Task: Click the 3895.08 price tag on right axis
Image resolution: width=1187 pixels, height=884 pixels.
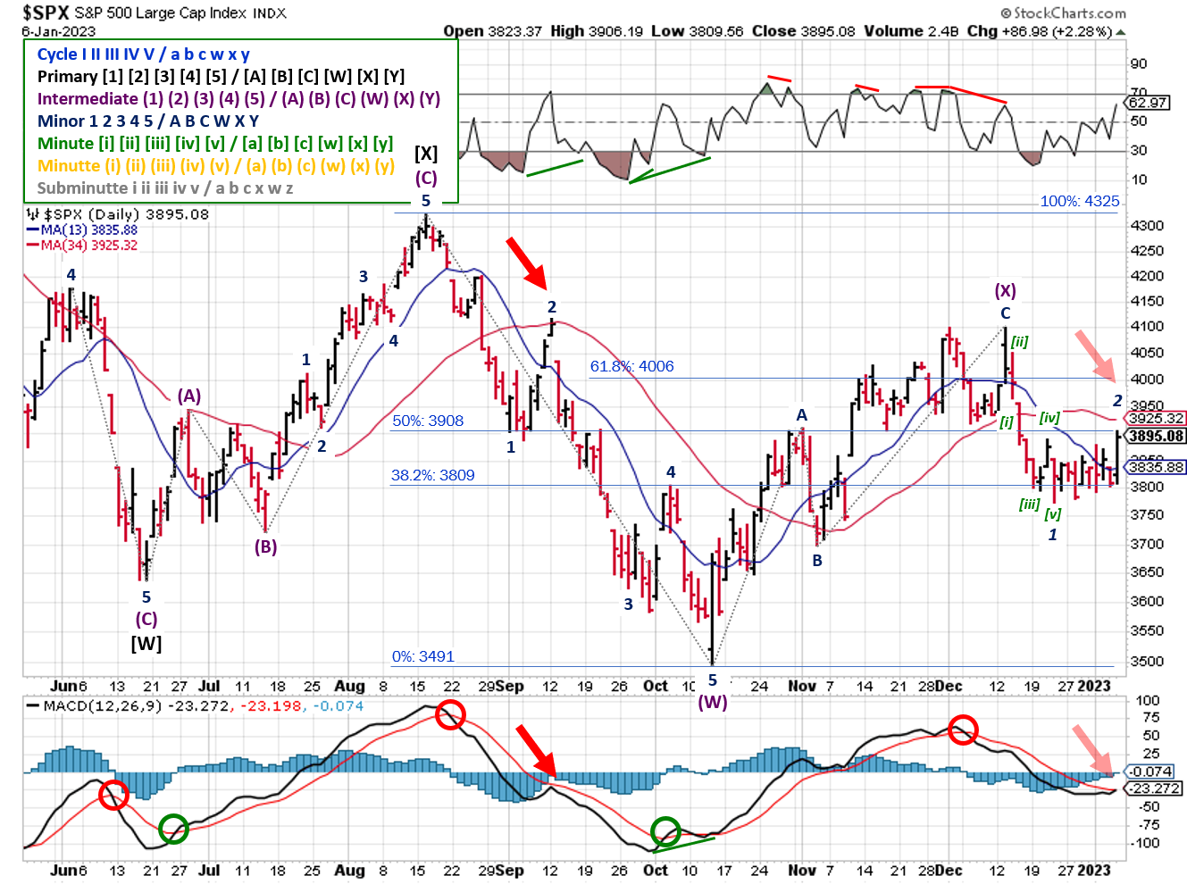Action: (x=1156, y=436)
